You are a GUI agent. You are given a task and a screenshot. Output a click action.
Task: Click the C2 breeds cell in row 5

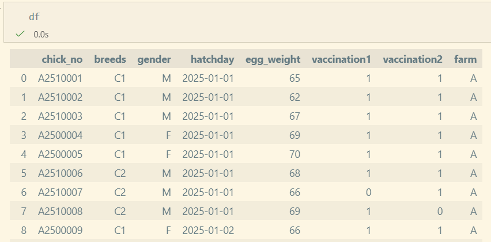120,173
